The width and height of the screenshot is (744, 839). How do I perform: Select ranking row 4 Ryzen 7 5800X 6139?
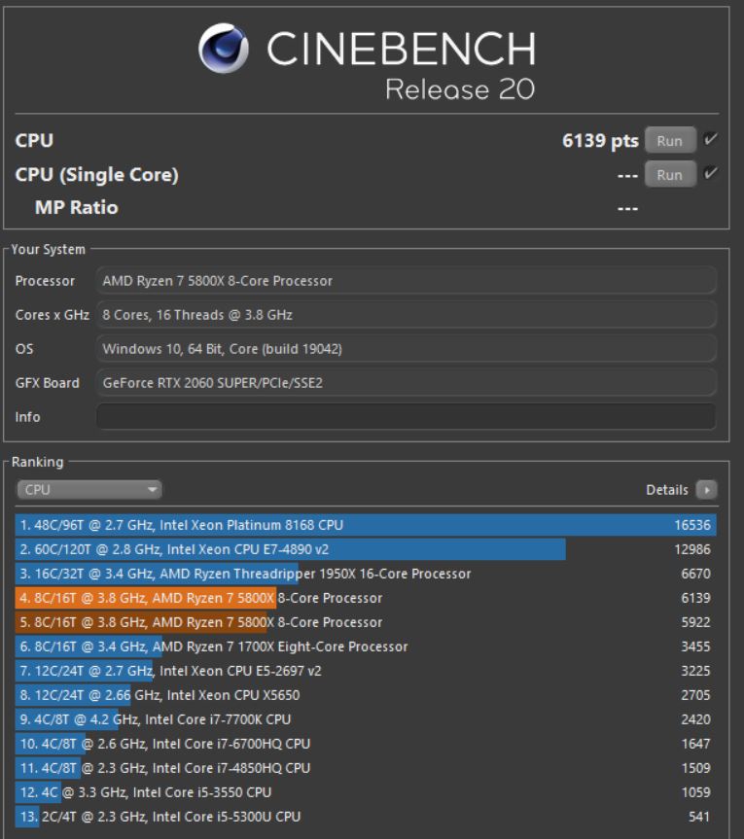point(366,598)
